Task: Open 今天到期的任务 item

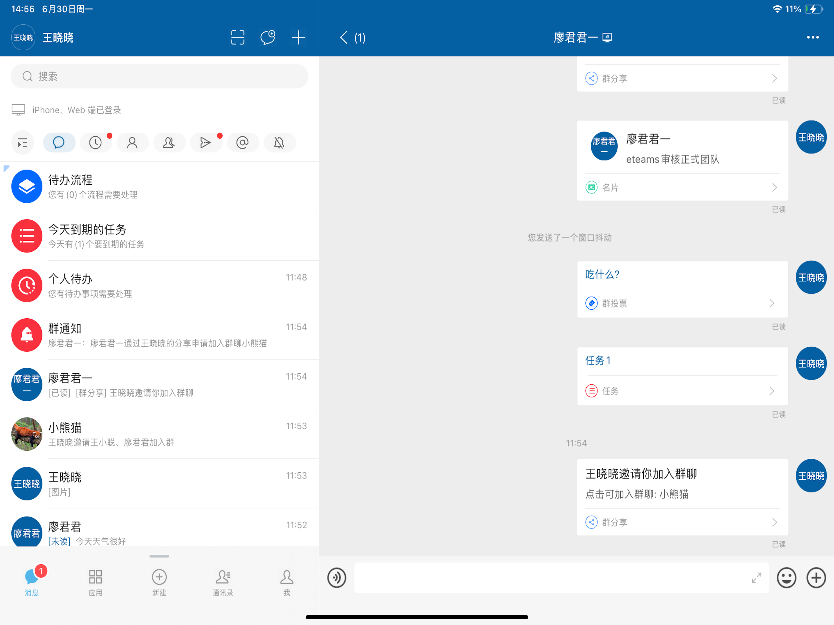Action: point(159,236)
